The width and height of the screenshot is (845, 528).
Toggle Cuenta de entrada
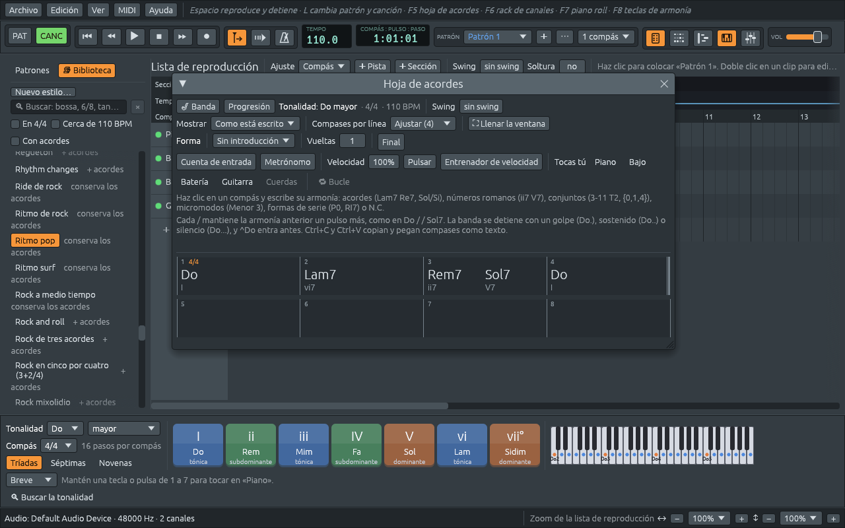point(216,162)
